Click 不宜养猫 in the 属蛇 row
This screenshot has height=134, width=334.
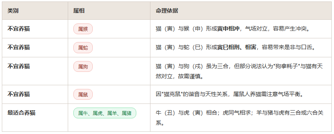(19, 48)
